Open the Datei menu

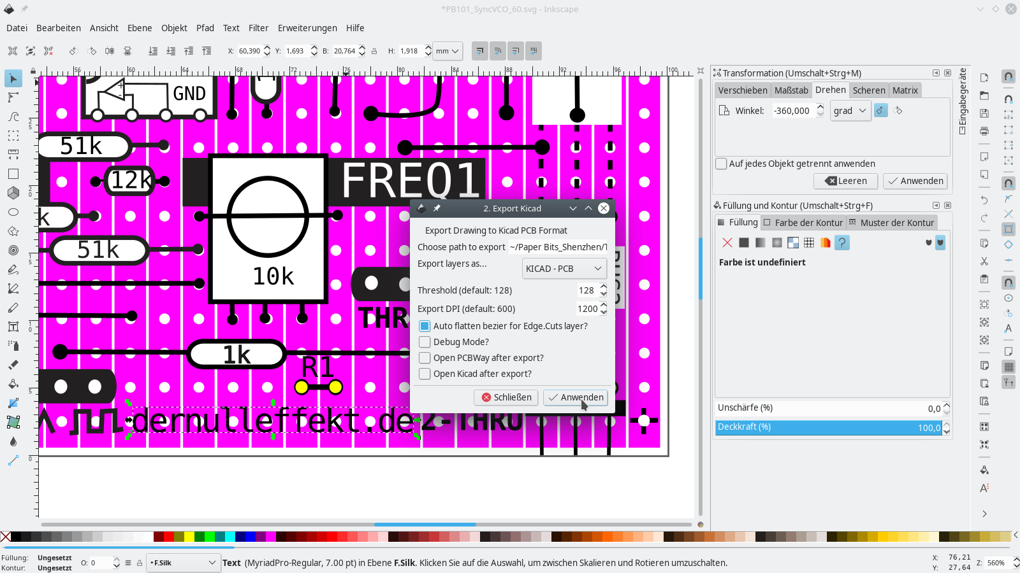pos(17,28)
